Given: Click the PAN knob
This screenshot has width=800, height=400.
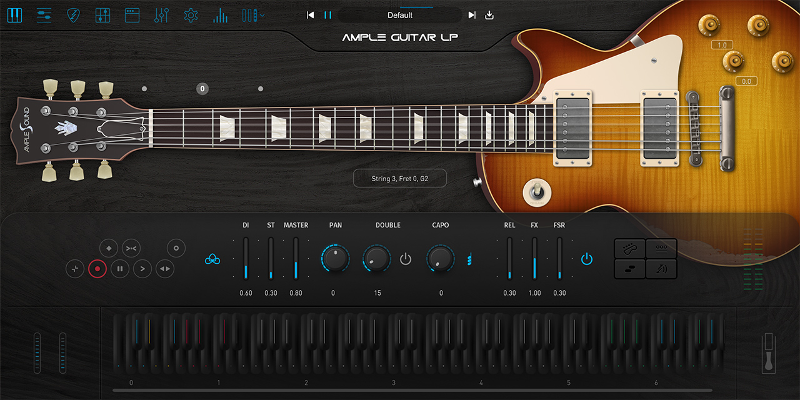Looking at the screenshot, I should [x=335, y=259].
